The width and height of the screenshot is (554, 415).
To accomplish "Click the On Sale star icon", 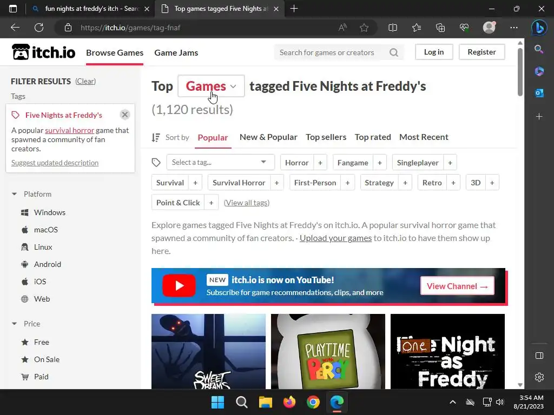I will 25,359.
